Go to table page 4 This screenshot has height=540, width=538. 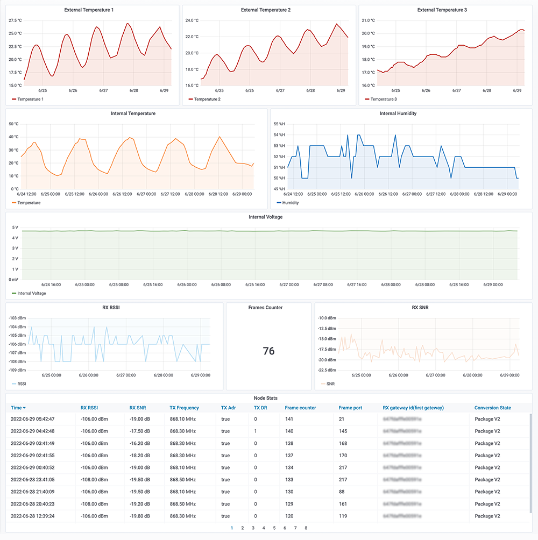pyautogui.click(x=264, y=528)
